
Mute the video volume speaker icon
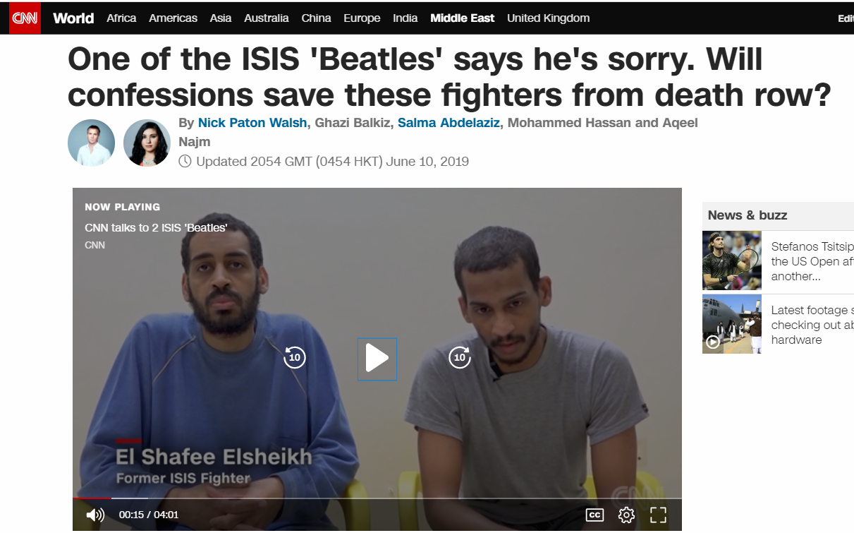pos(94,515)
